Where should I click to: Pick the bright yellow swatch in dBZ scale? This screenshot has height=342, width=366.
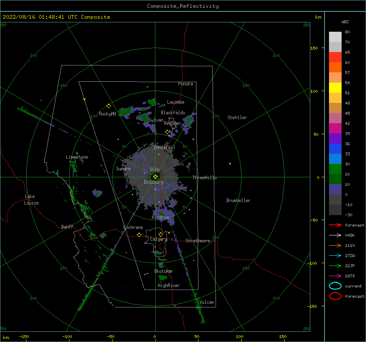(x=335, y=88)
